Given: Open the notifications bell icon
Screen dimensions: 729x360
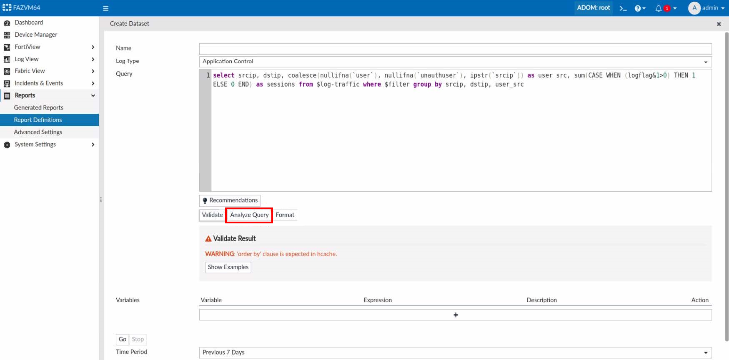Looking at the screenshot, I should click(x=659, y=8).
